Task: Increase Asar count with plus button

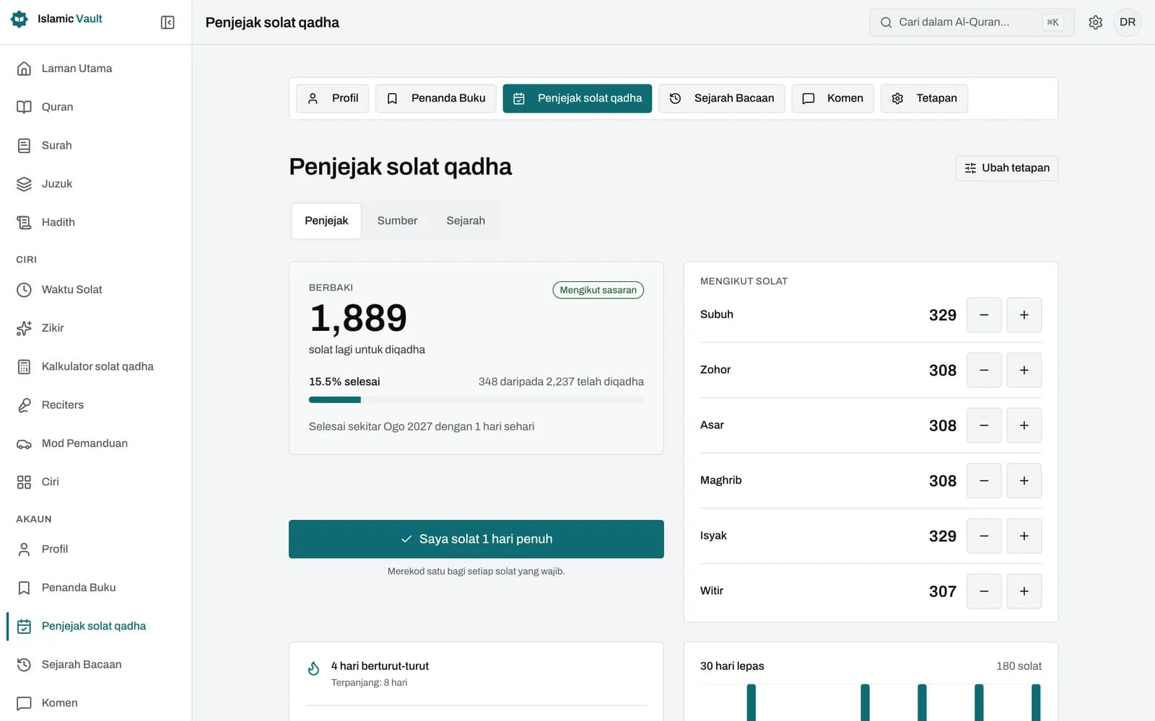Action: pos(1024,425)
